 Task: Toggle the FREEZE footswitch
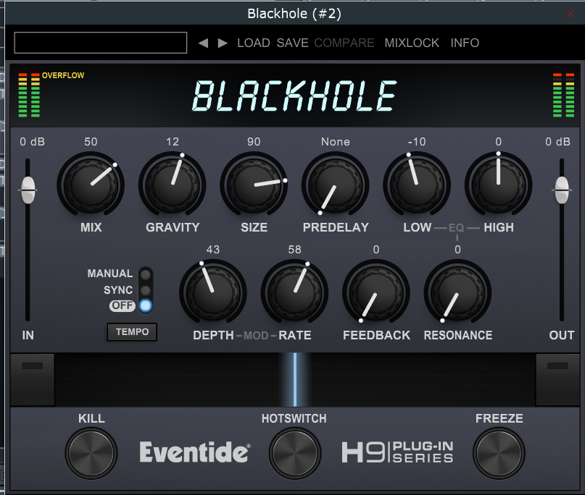click(x=499, y=453)
